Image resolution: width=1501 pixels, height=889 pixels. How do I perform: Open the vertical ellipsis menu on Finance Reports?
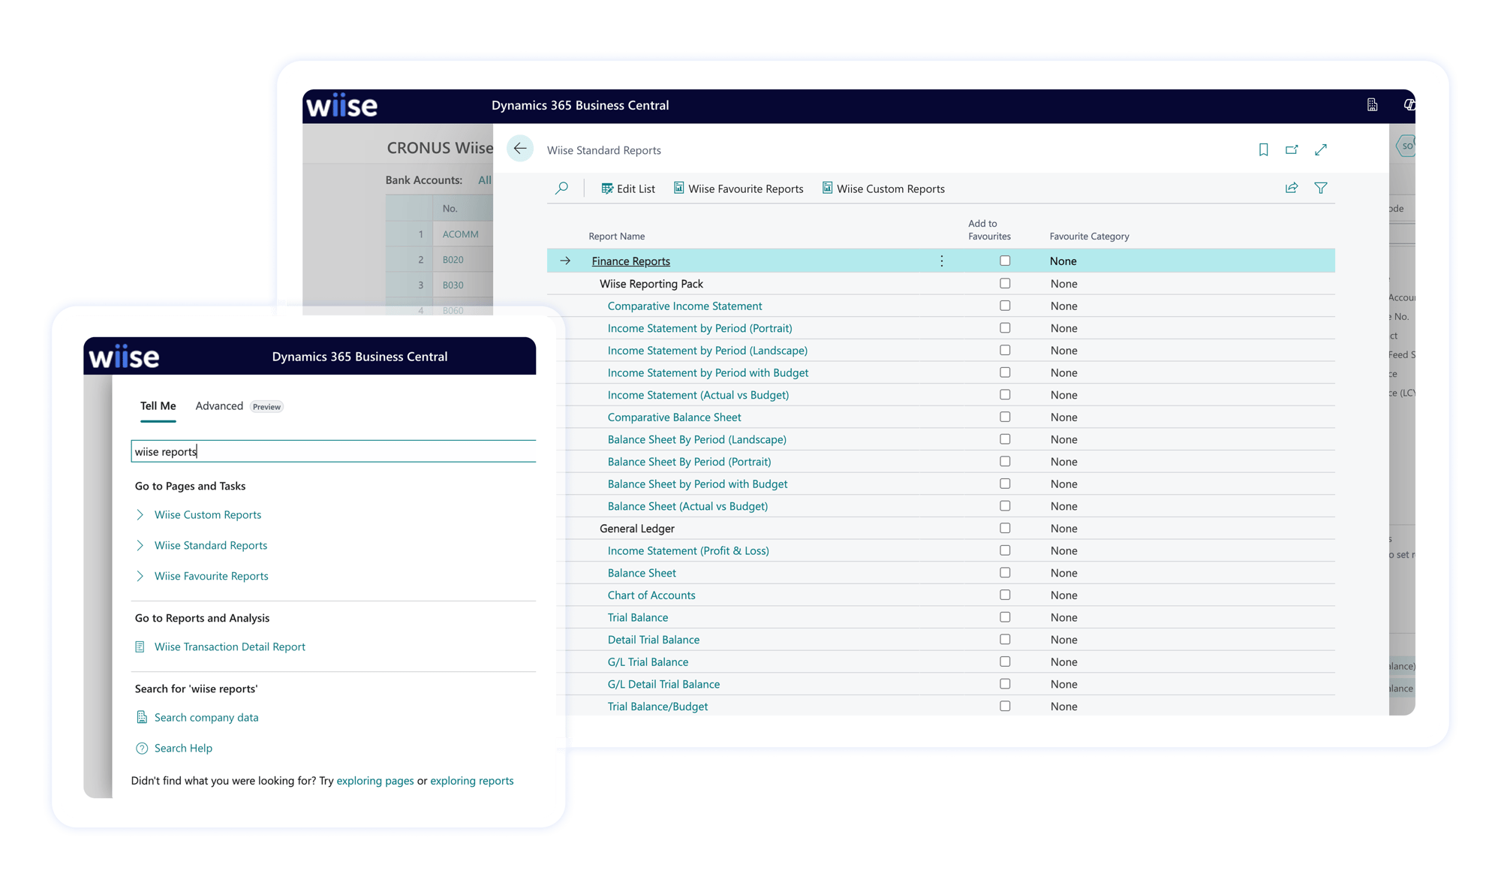pyautogui.click(x=941, y=261)
